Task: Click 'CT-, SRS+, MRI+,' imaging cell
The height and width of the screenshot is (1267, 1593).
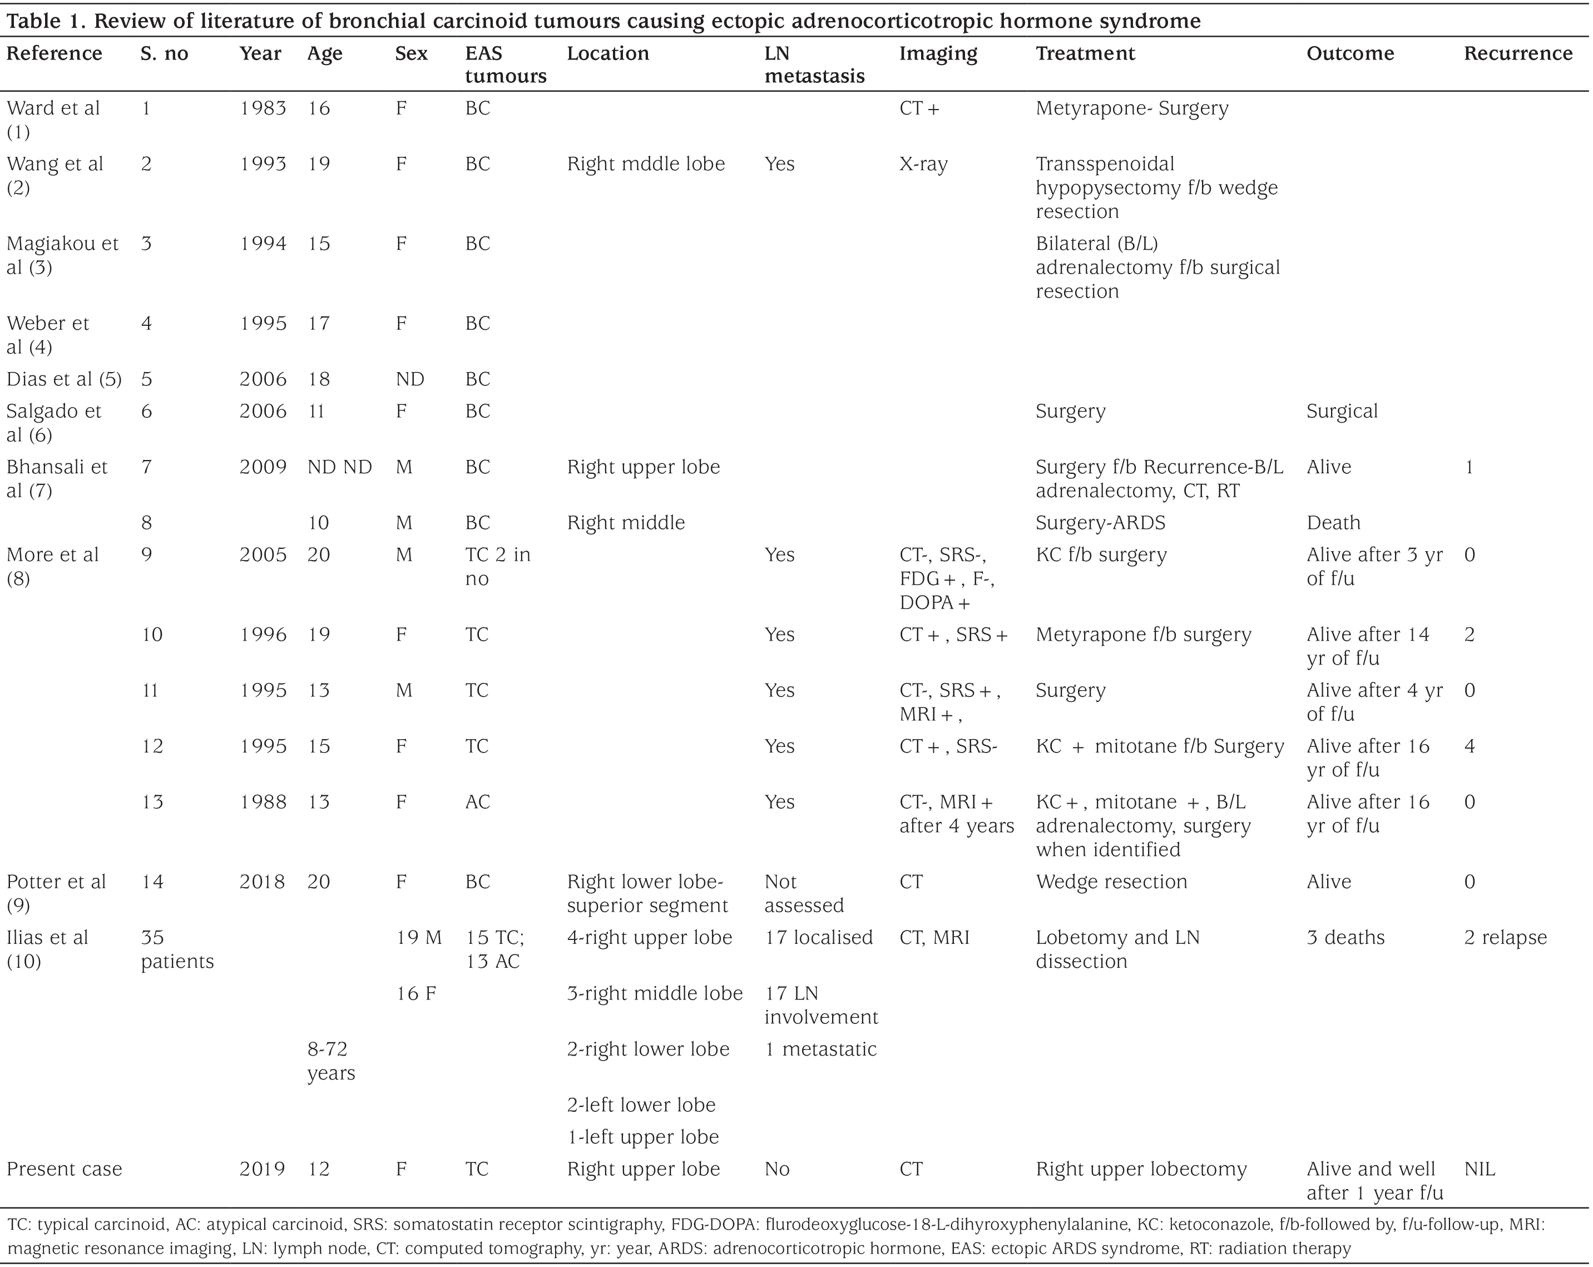Action: pos(950,704)
